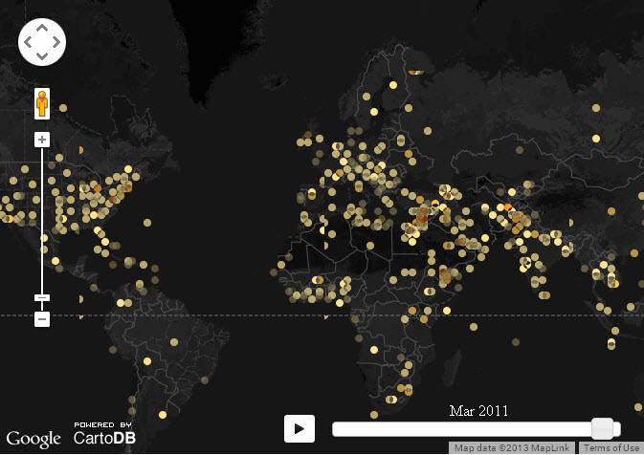Click the timeline slider handle
The height and width of the screenshot is (455, 644).
point(602,428)
